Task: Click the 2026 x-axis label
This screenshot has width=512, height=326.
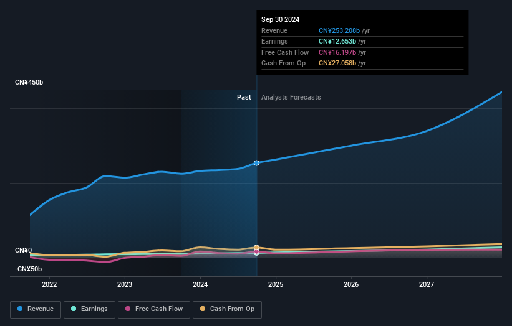Action: tap(351, 285)
